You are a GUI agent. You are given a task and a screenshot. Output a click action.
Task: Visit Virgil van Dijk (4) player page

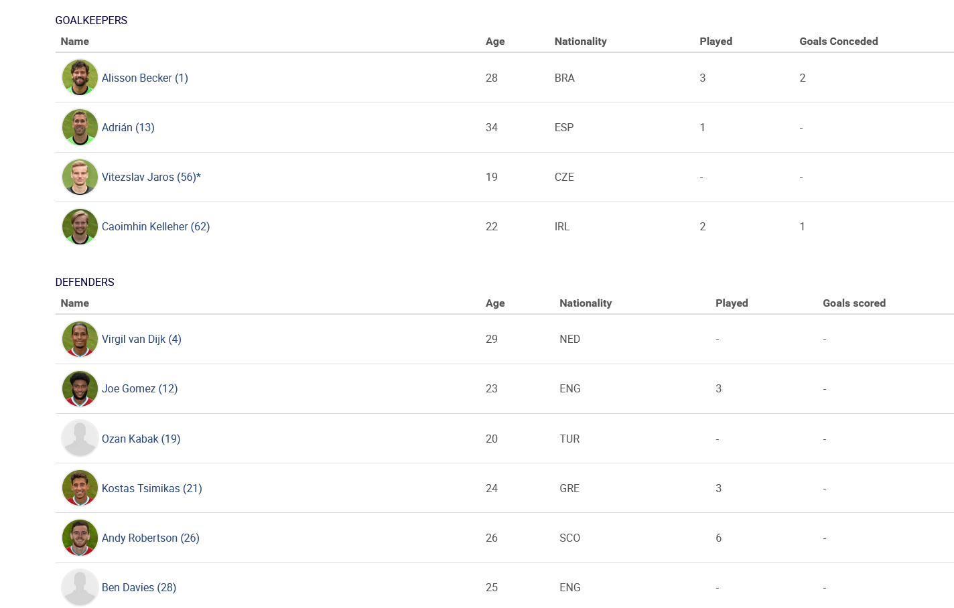click(x=141, y=339)
